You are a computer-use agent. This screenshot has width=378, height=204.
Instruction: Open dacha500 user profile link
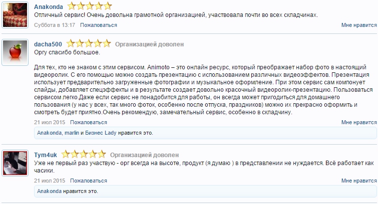(x=48, y=44)
